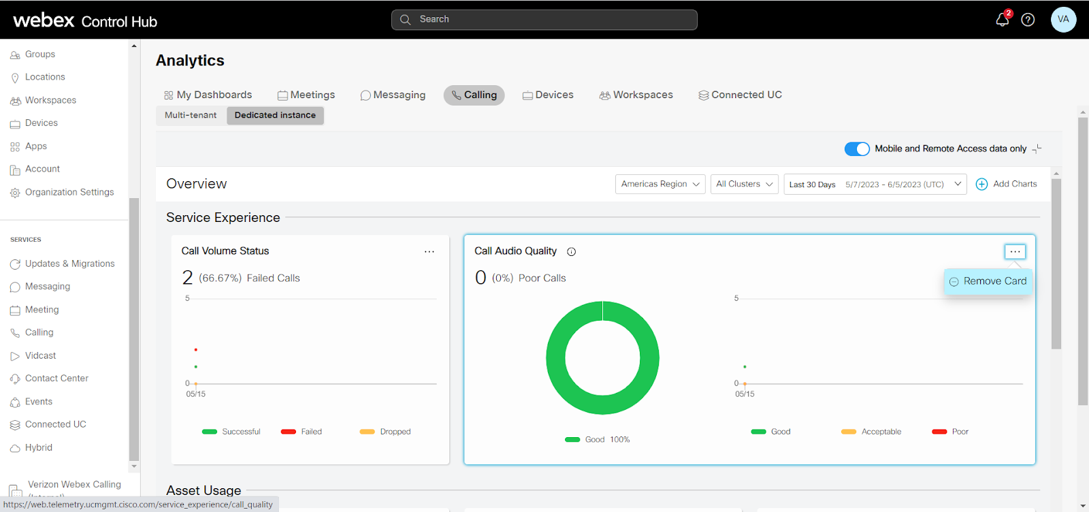Click the Good 100% donut legend entry
1089x512 pixels.
tap(598, 440)
